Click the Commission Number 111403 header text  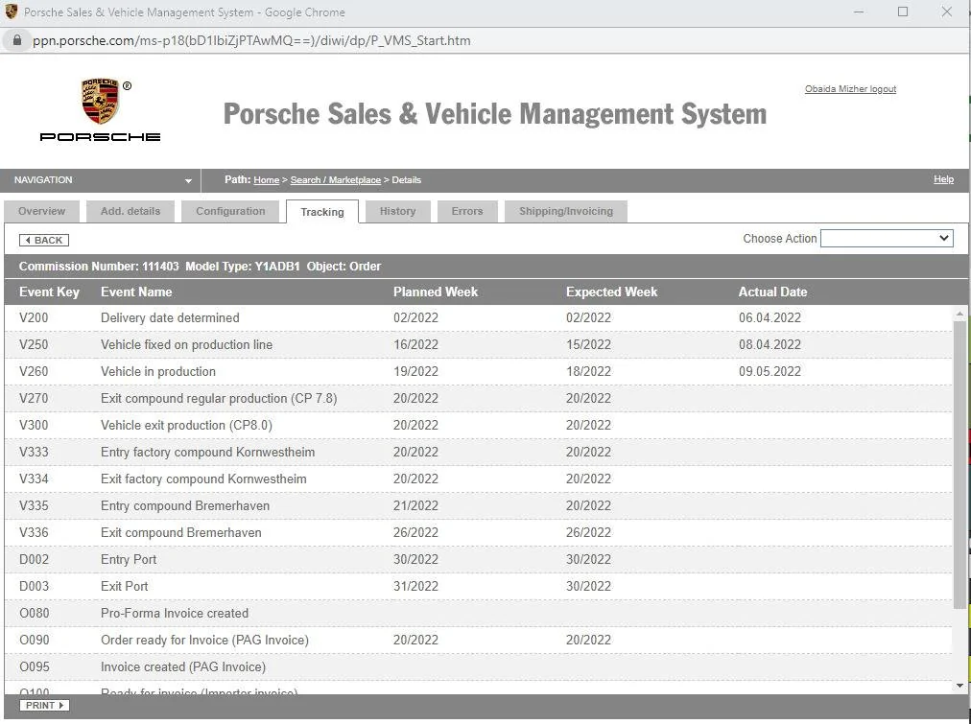click(x=99, y=266)
